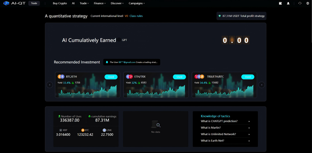The image size is (312, 153).
Task: Click the Yield 34.4% value
Action: [x=204, y=83]
